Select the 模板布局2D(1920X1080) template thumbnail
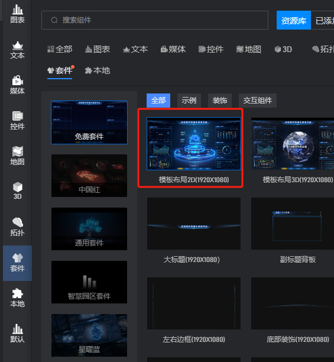The image size is (334, 362). [x=194, y=144]
